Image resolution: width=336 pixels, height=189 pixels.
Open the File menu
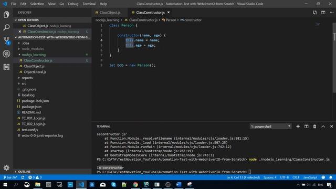[x=14, y=4]
